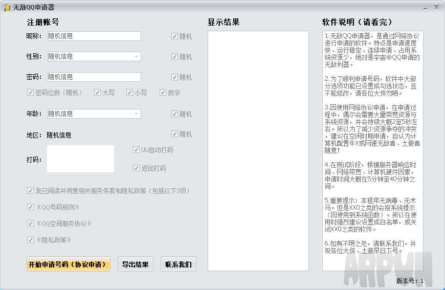The height and width of the screenshot is (290, 445).
Task: Click 开始申请号码（协议申请）button
Action: (69, 264)
